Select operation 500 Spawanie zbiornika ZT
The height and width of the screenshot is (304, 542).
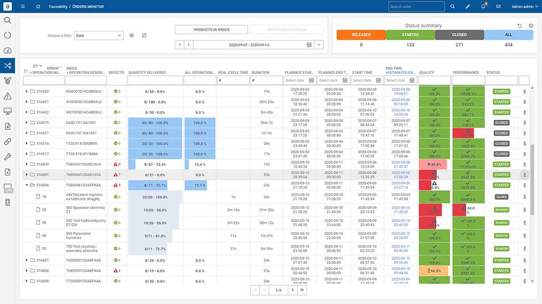[85, 209]
